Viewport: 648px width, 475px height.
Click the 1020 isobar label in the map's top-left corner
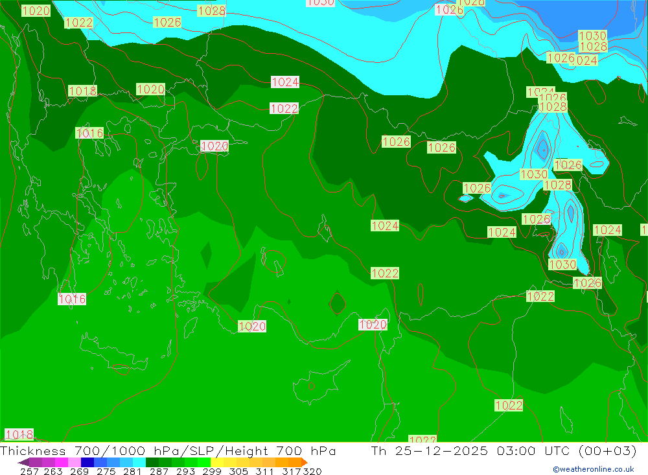pos(36,10)
